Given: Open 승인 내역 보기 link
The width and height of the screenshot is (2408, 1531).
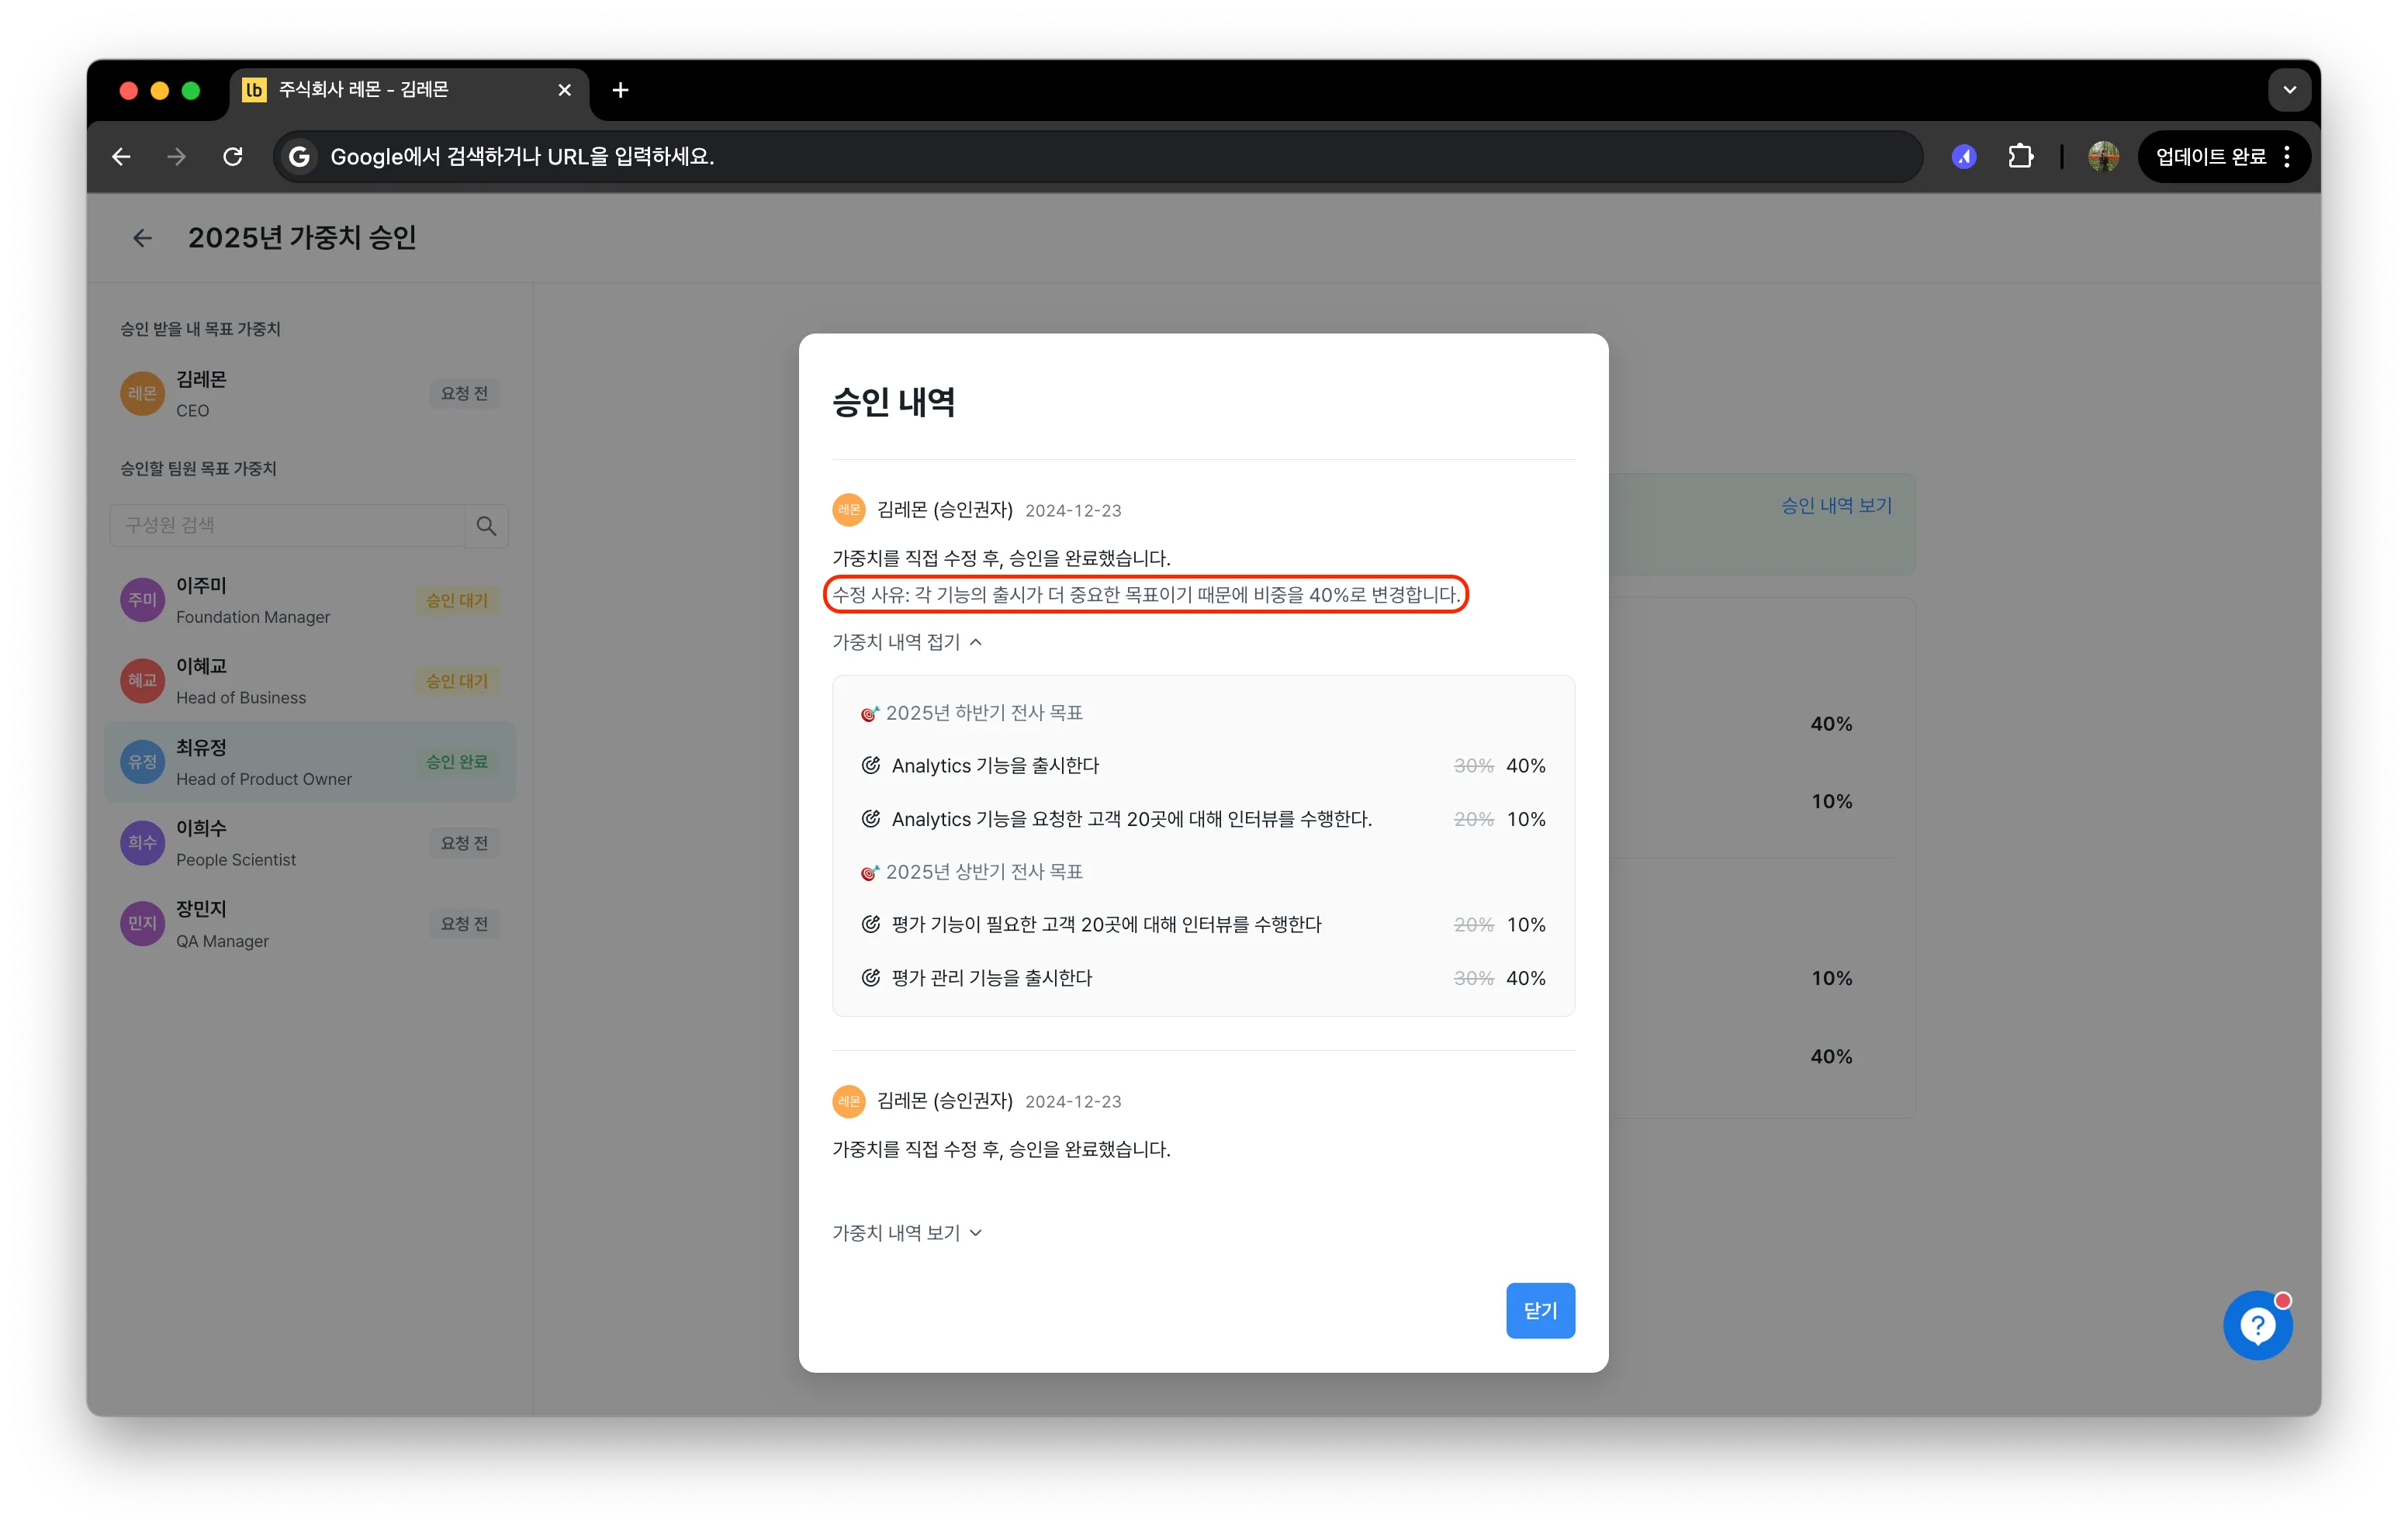Looking at the screenshot, I should tap(1836, 506).
